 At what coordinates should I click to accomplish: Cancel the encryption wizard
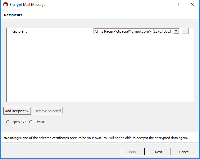[184, 152]
